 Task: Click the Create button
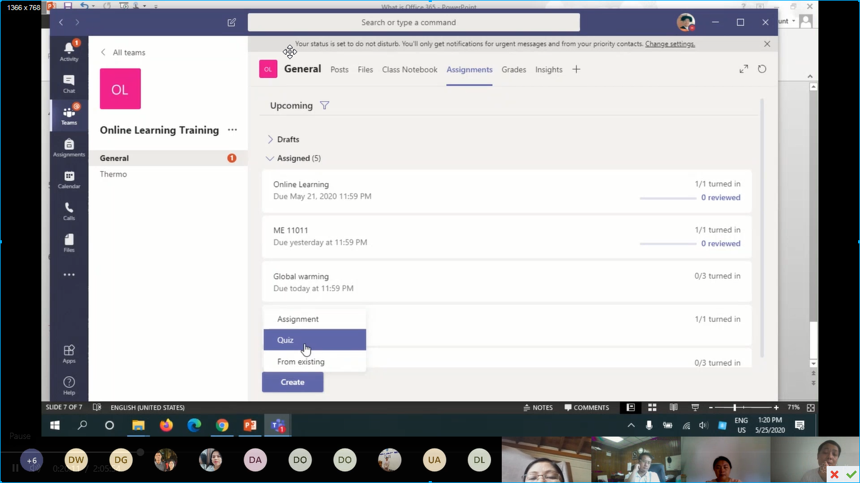pyautogui.click(x=293, y=382)
